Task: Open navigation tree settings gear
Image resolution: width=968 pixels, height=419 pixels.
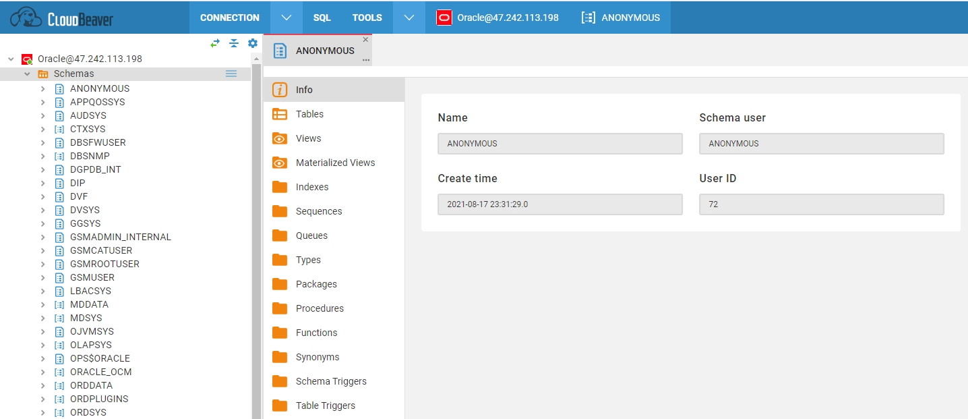Action: 253,43
